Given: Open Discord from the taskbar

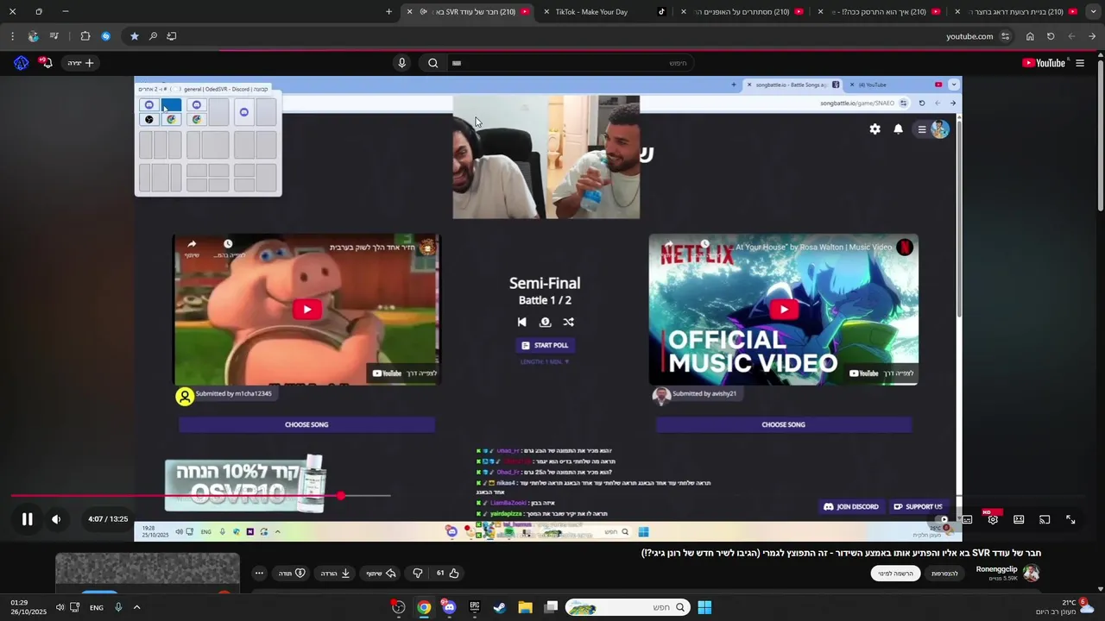Looking at the screenshot, I should coord(449,607).
